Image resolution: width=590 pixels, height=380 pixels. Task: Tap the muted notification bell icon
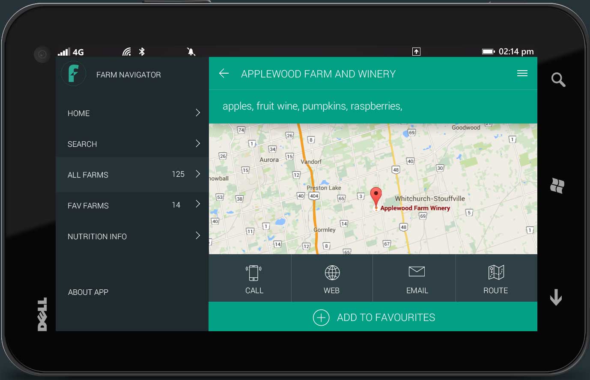[191, 52]
